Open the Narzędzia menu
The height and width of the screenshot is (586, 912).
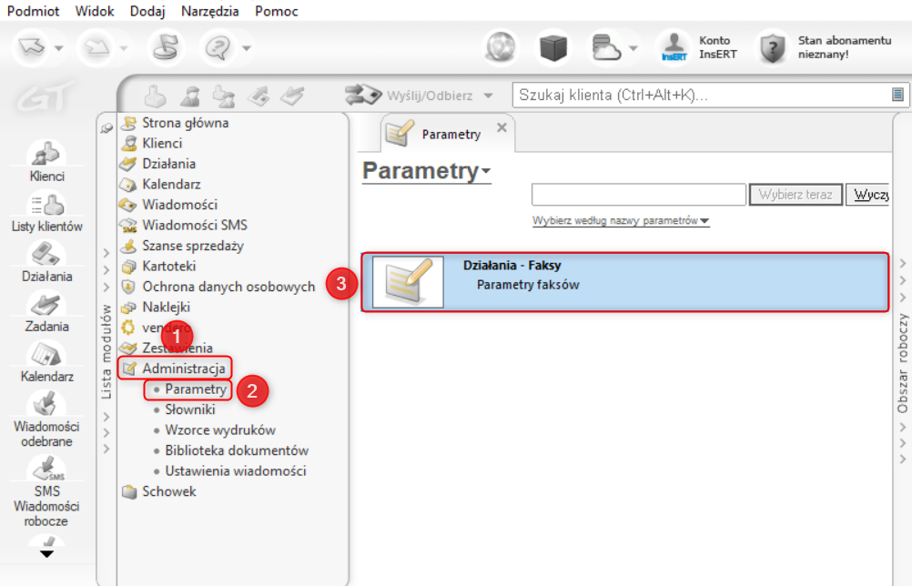pyautogui.click(x=210, y=11)
